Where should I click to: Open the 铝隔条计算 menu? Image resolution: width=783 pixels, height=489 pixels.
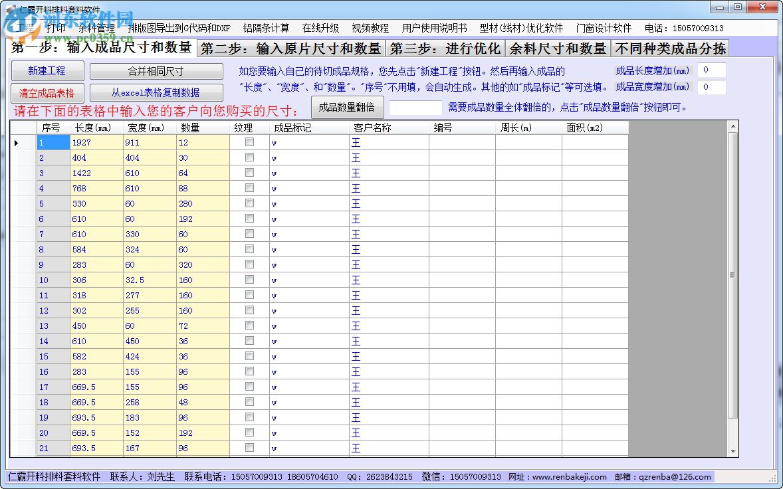[x=266, y=28]
